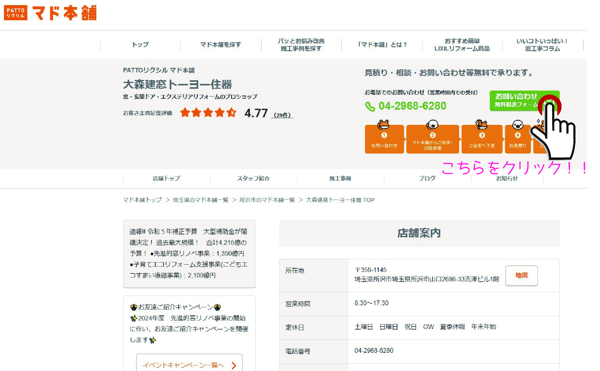
Task: Click 04-2968-6280 in 電話番号 row
Action: click(374, 351)
